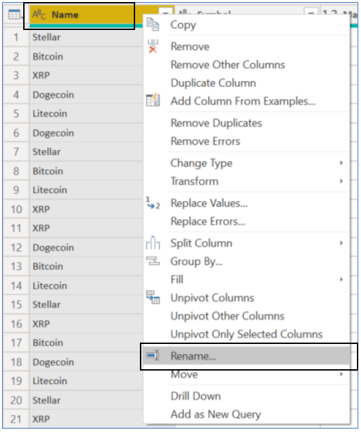Click Litecoin cell in row 5
361x432 pixels.
pyautogui.click(x=86, y=113)
